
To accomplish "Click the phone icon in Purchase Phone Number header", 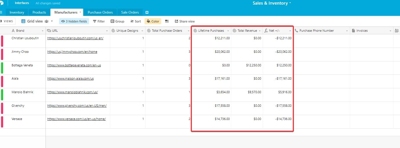I will [x=296, y=31].
